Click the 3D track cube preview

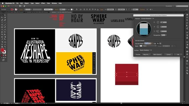pos(144,29)
